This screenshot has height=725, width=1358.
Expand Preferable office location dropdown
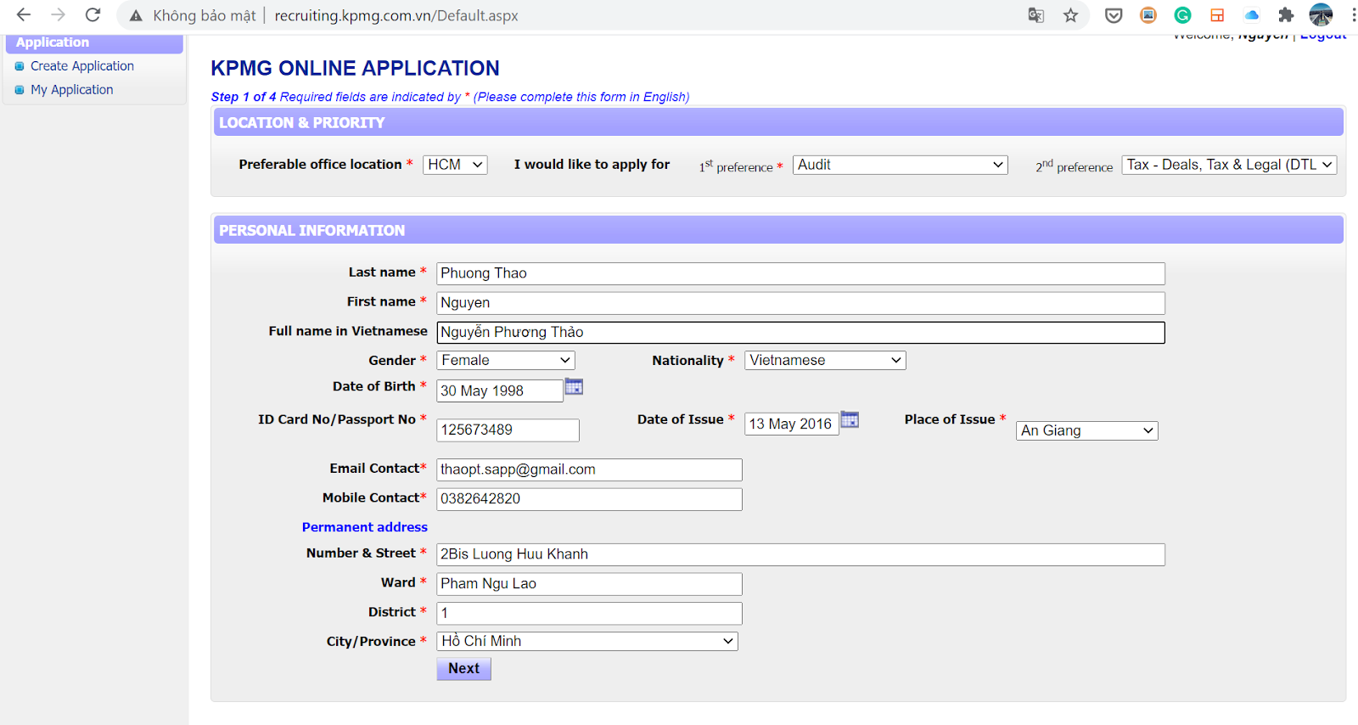tap(455, 165)
